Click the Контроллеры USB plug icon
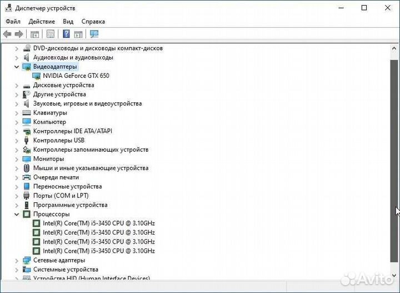Viewport: 400px width, 293px height. [x=26, y=140]
